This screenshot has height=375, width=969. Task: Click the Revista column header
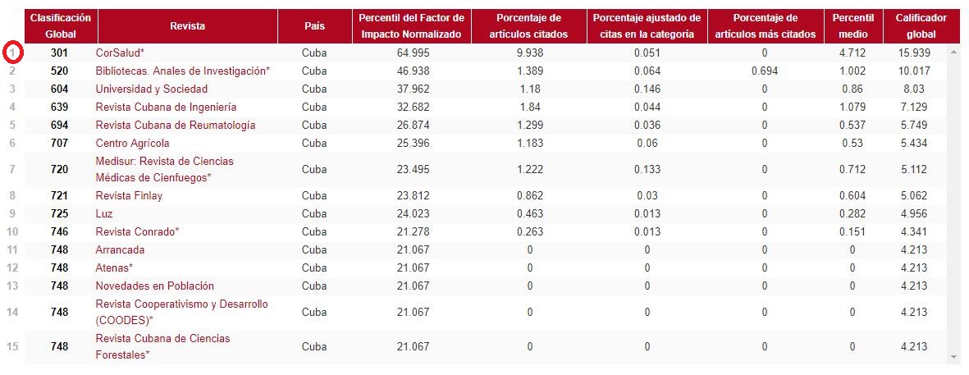(x=187, y=26)
